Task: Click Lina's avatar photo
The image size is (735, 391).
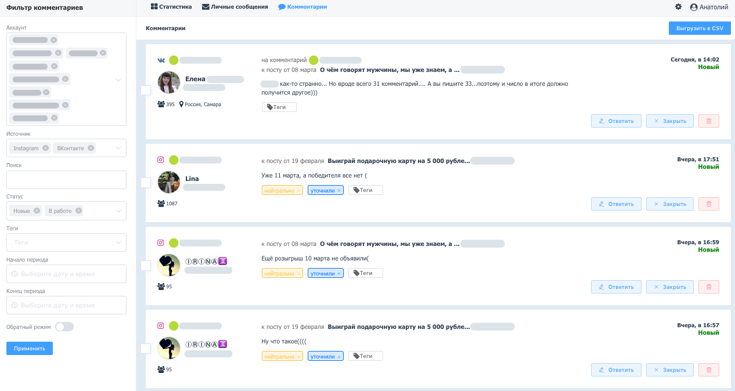Action: pos(169,182)
